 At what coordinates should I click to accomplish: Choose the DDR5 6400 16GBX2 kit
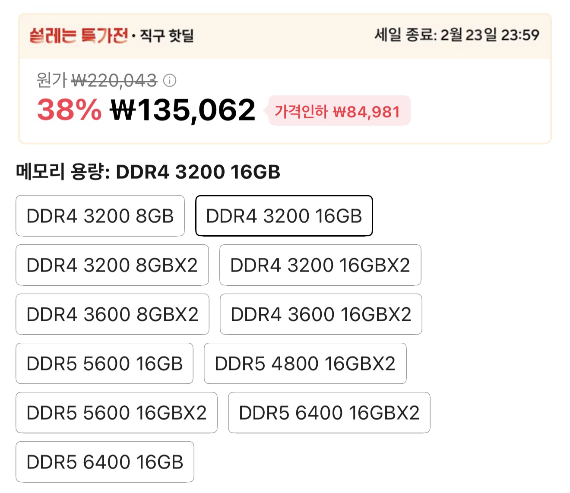pos(329,413)
